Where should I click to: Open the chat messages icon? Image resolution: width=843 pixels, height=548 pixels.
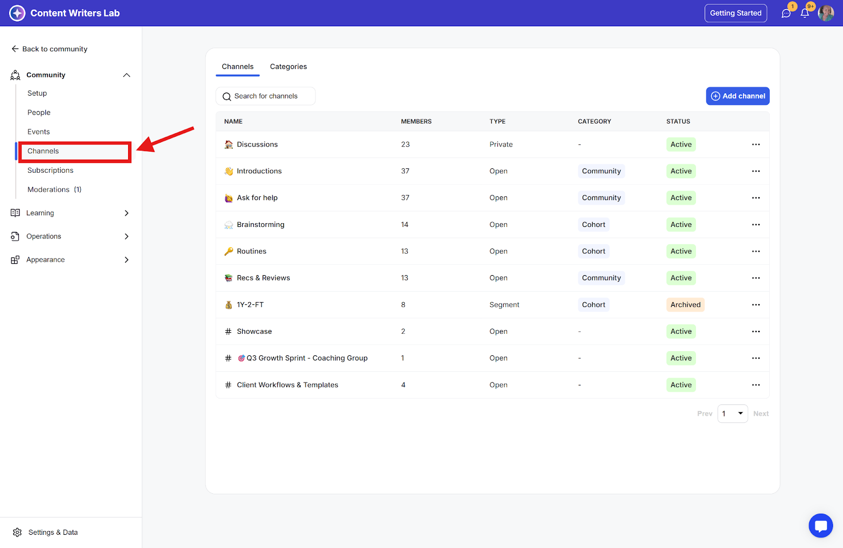click(786, 13)
